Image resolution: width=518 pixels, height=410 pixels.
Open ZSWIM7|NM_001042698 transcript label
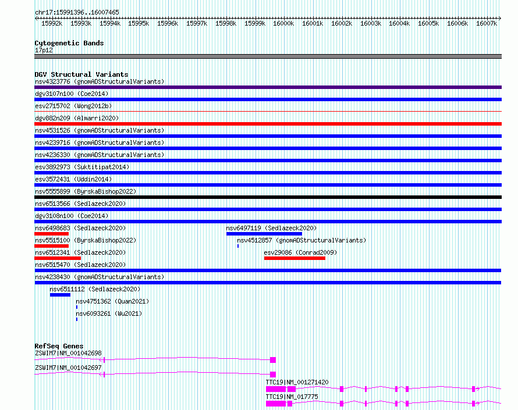tap(68, 353)
